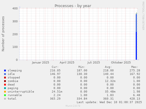146x109 pixels.
Task: Click the 'dead' legend label
Action: coord(11,85)
